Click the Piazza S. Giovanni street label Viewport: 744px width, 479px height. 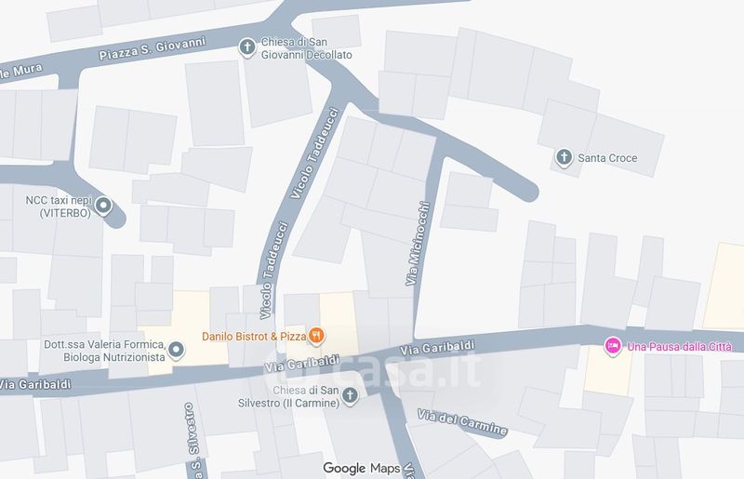coord(153,48)
